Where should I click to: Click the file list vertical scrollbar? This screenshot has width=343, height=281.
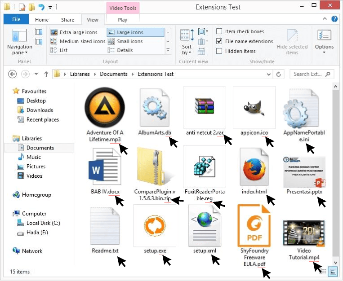pos(335,174)
